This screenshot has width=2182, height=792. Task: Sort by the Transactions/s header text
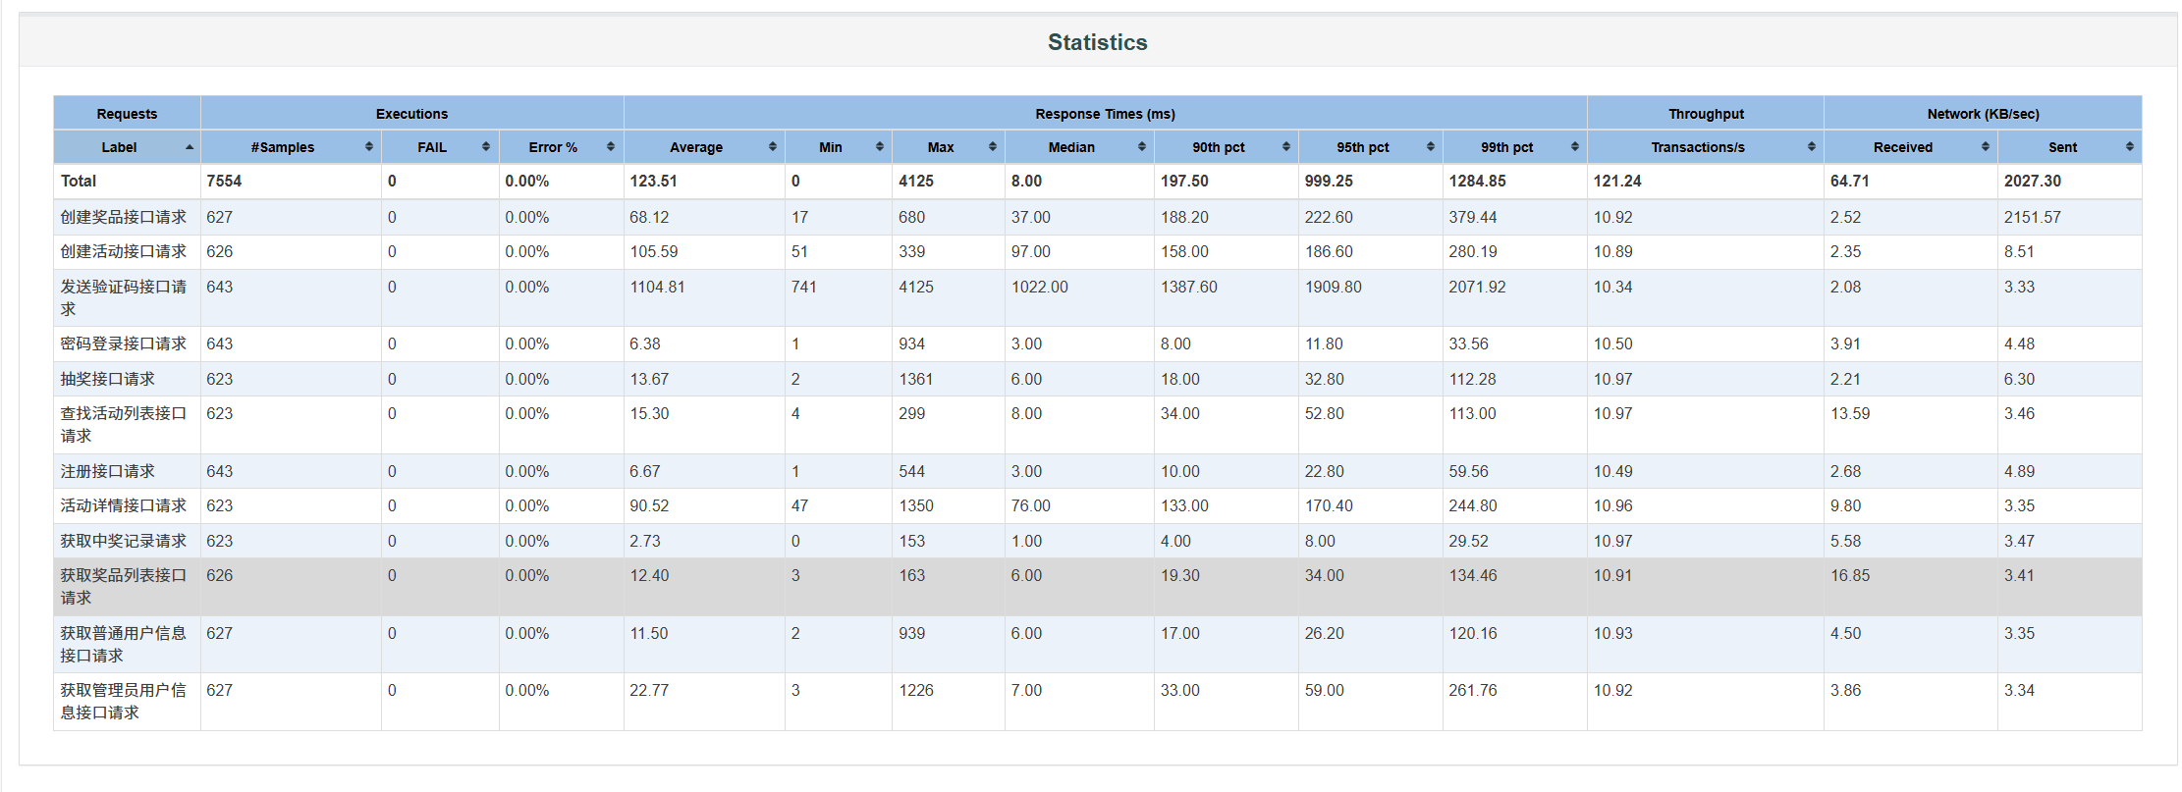click(x=1698, y=147)
